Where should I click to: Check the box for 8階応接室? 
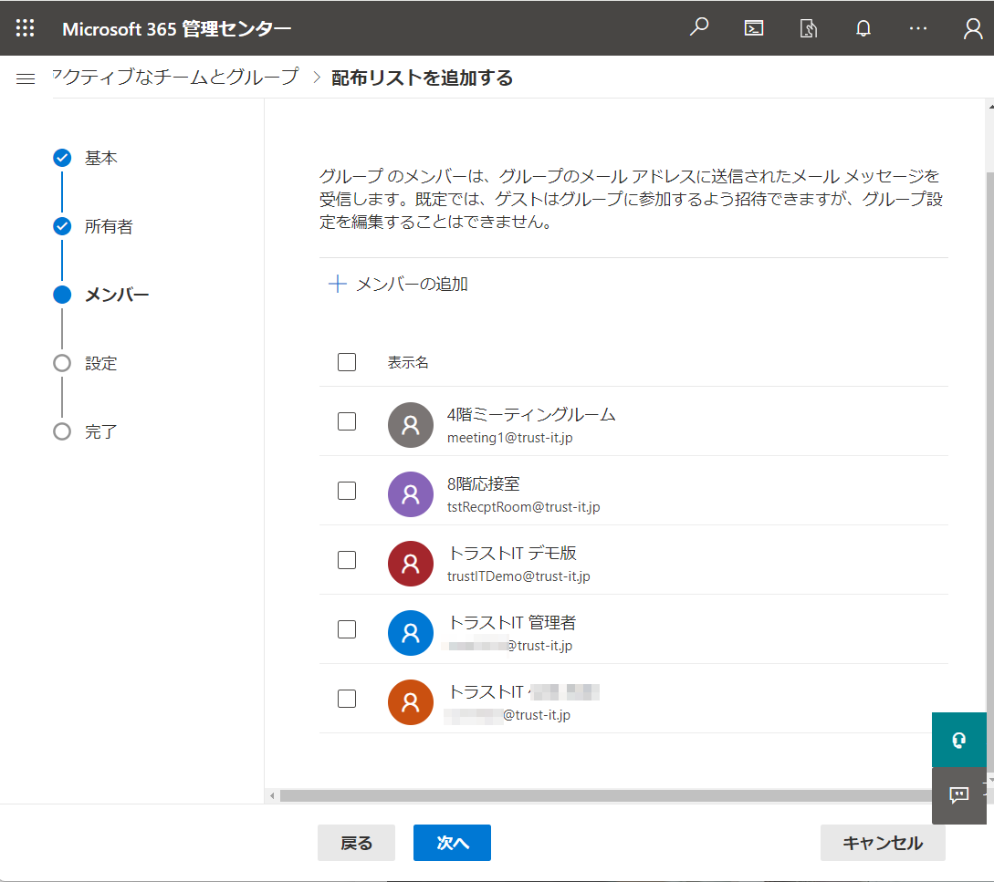tap(347, 491)
